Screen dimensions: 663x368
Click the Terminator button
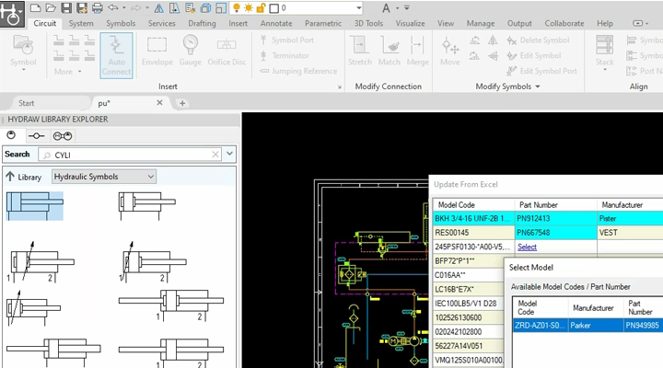tap(285, 55)
